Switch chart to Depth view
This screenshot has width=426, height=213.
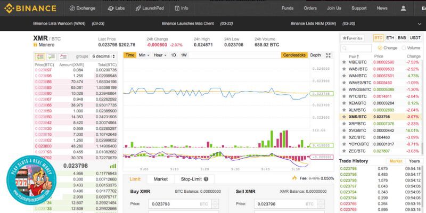tap(315, 55)
